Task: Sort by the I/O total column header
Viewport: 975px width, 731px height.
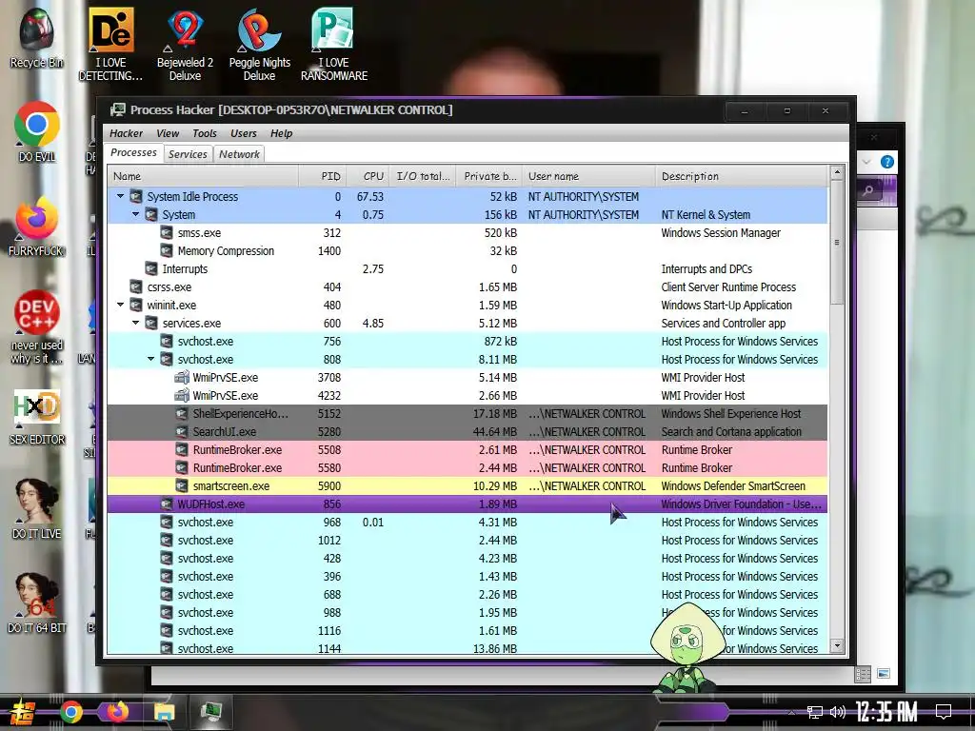Action: tap(423, 176)
